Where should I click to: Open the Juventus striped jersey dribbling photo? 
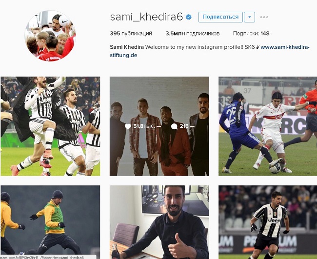(x=268, y=222)
